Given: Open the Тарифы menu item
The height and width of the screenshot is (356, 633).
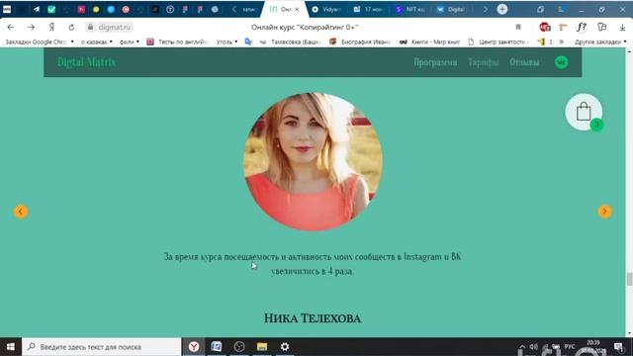Looking at the screenshot, I should (x=484, y=62).
